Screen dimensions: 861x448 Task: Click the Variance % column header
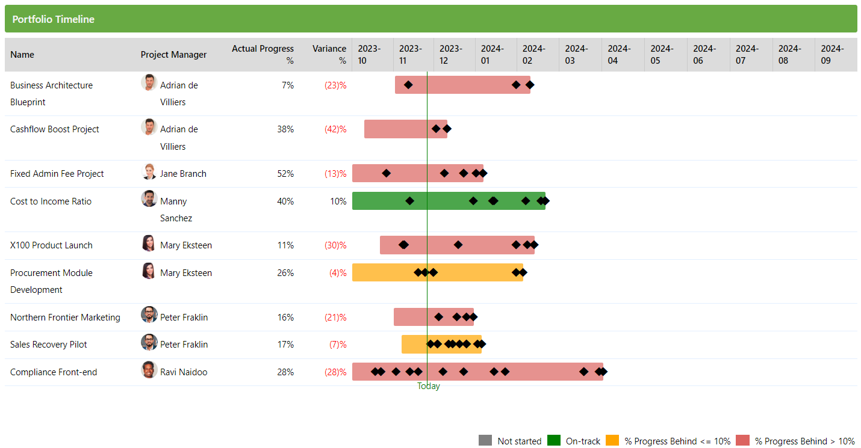click(x=329, y=55)
